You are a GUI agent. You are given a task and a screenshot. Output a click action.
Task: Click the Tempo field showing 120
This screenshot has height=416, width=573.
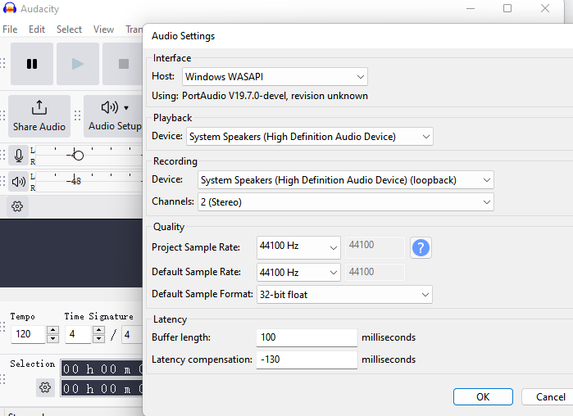click(x=28, y=334)
